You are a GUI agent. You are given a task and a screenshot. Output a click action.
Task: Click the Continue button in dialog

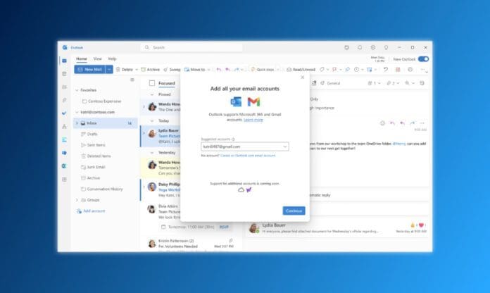[x=294, y=211]
